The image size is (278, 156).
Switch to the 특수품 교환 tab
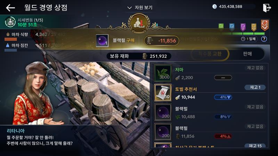click(x=210, y=54)
